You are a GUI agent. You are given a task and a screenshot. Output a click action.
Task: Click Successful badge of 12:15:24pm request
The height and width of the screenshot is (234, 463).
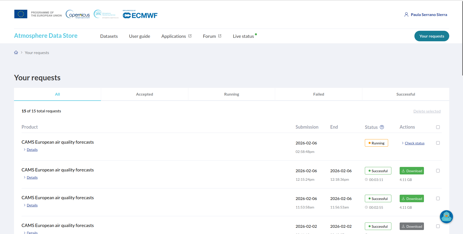378,171
